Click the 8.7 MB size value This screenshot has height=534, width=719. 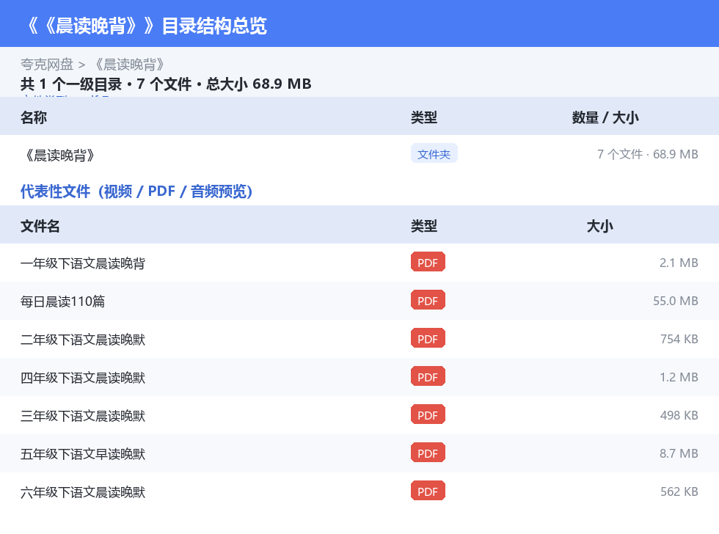pyautogui.click(x=679, y=453)
